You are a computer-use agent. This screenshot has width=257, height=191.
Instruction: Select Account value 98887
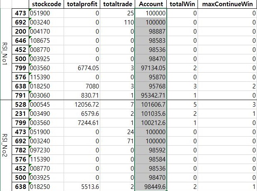point(151,32)
